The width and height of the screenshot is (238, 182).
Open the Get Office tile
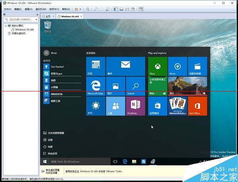[197, 106]
